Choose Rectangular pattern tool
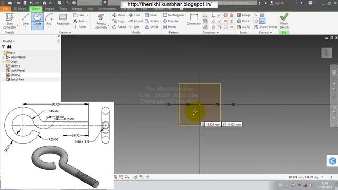Viewport: 338px width, 190px height. [x=174, y=15]
